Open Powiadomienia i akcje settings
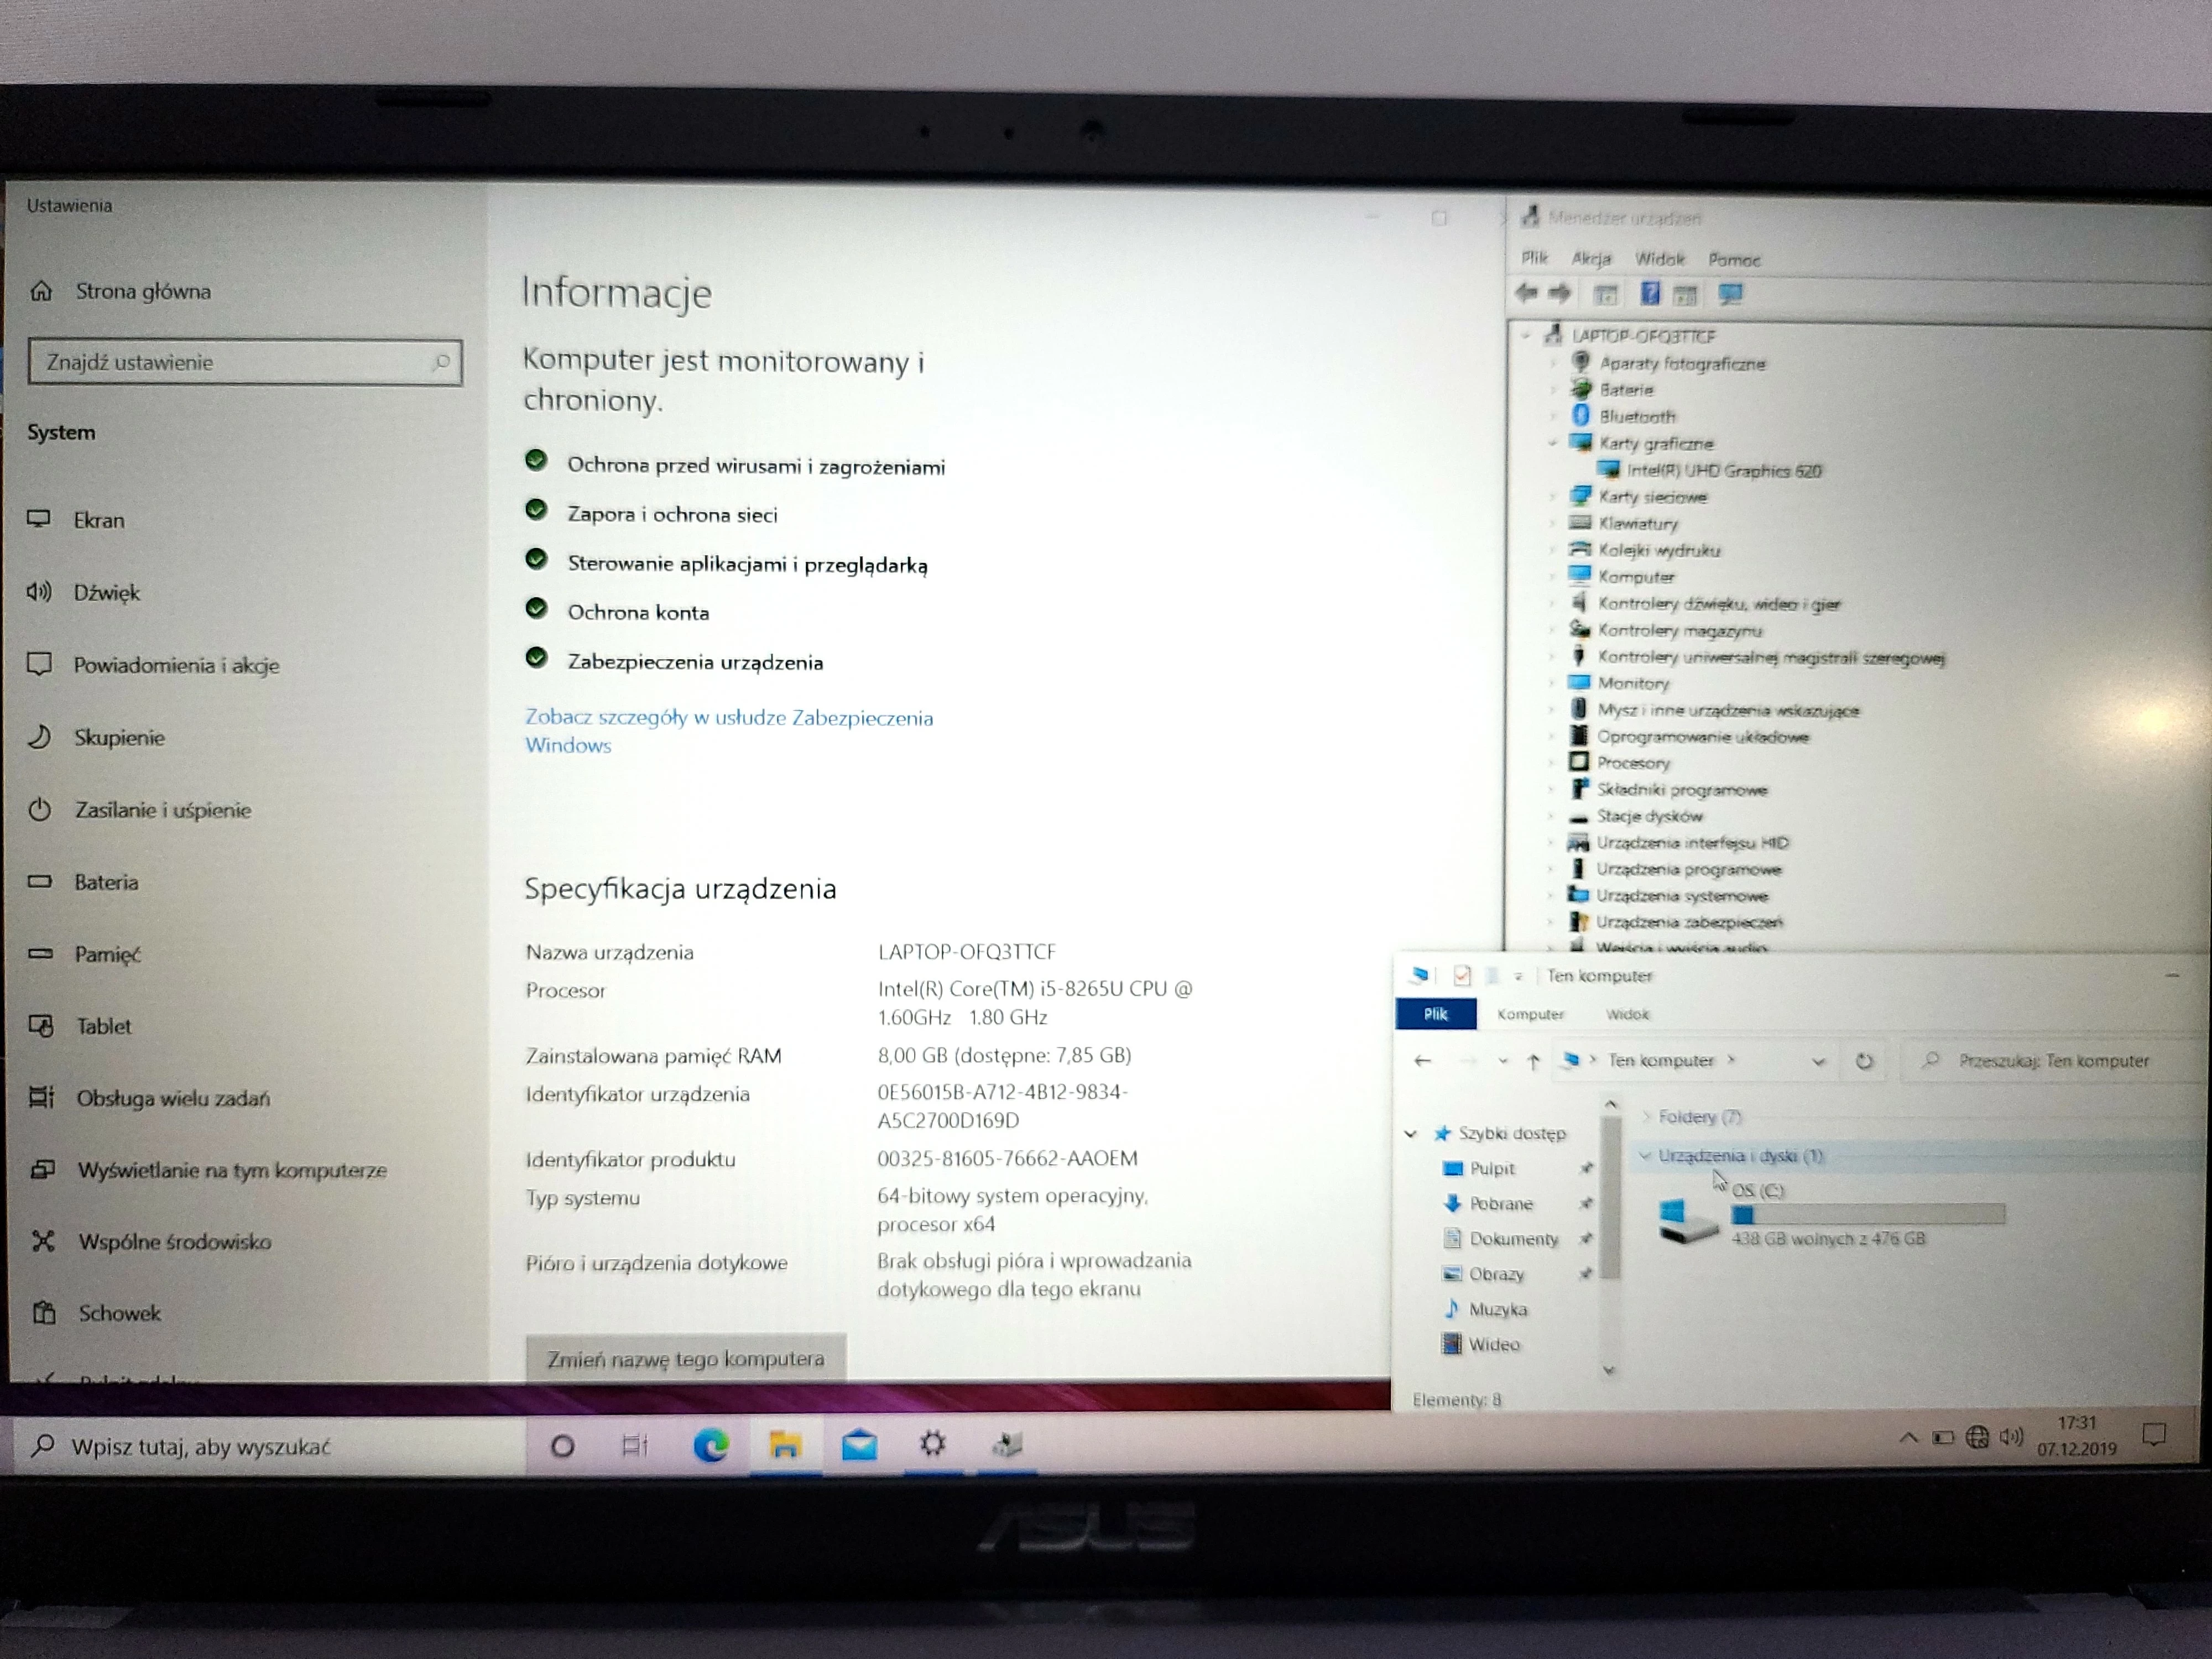 point(153,665)
